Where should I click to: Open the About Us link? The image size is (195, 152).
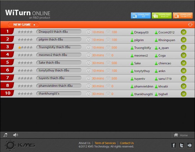pos(84,143)
